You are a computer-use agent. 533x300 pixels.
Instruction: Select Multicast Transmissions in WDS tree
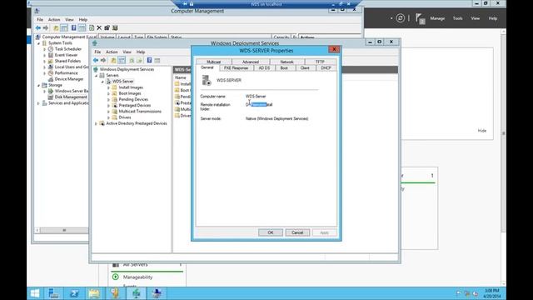click(140, 111)
